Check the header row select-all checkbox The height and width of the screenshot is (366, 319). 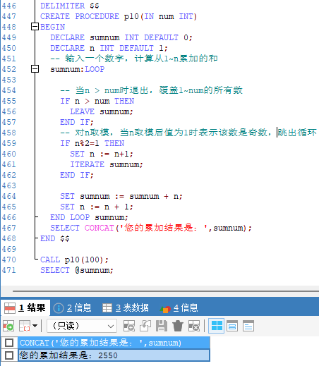(x=9, y=343)
